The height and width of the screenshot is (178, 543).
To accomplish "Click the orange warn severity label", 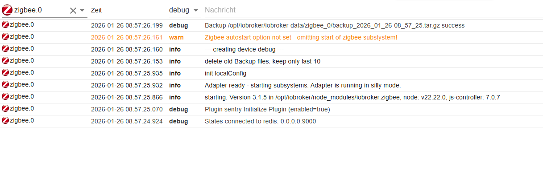I will click(x=176, y=37).
